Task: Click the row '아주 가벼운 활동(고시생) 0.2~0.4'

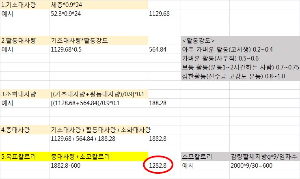Action: tap(240, 50)
